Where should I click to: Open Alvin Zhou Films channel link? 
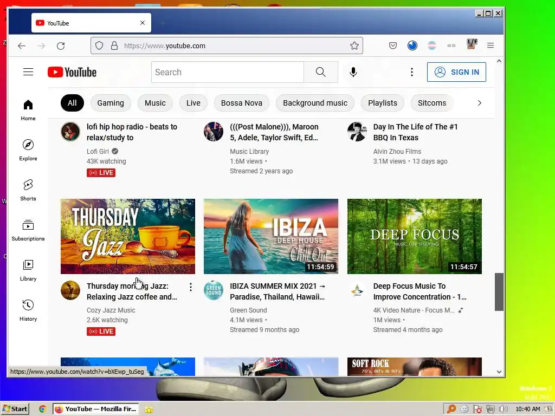tap(397, 152)
